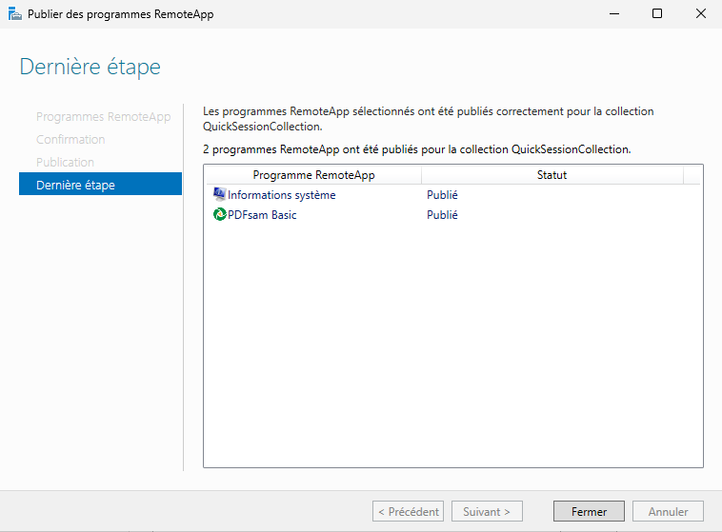Select the PDFsam Basic row name
This screenshot has height=532, width=722.
tap(262, 215)
